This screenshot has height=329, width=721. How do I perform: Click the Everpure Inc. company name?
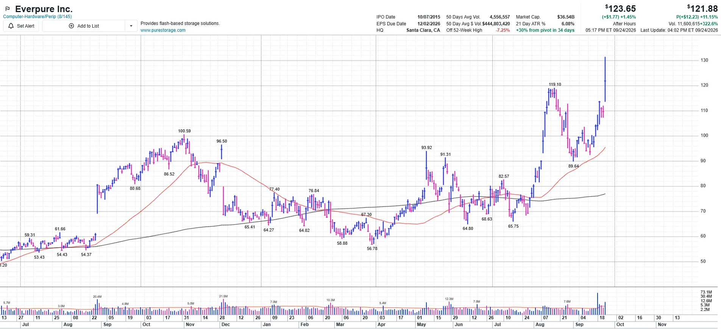(x=44, y=9)
